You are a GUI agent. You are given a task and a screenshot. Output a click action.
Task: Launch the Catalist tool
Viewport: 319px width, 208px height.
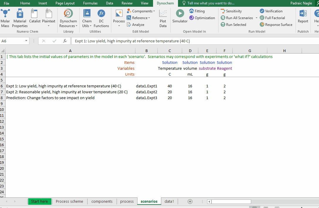point(35,18)
